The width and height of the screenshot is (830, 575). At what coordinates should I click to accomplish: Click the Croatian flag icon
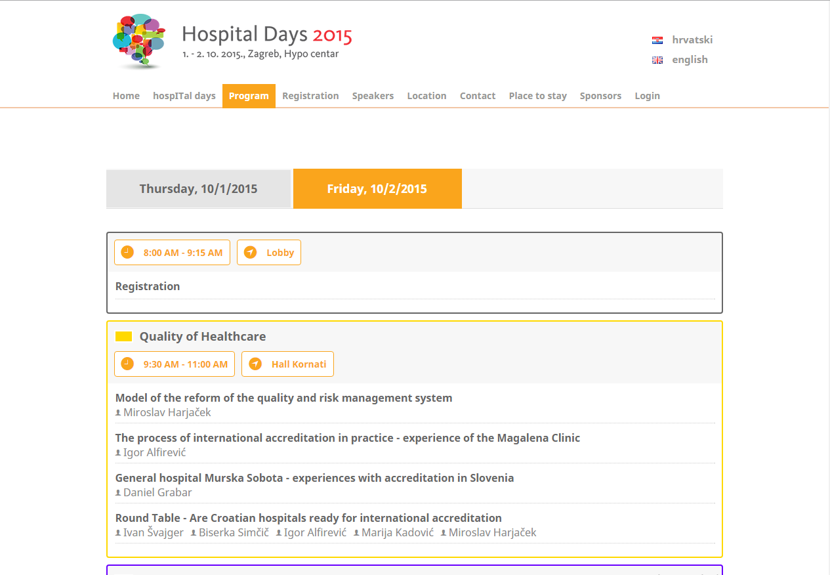coord(657,40)
